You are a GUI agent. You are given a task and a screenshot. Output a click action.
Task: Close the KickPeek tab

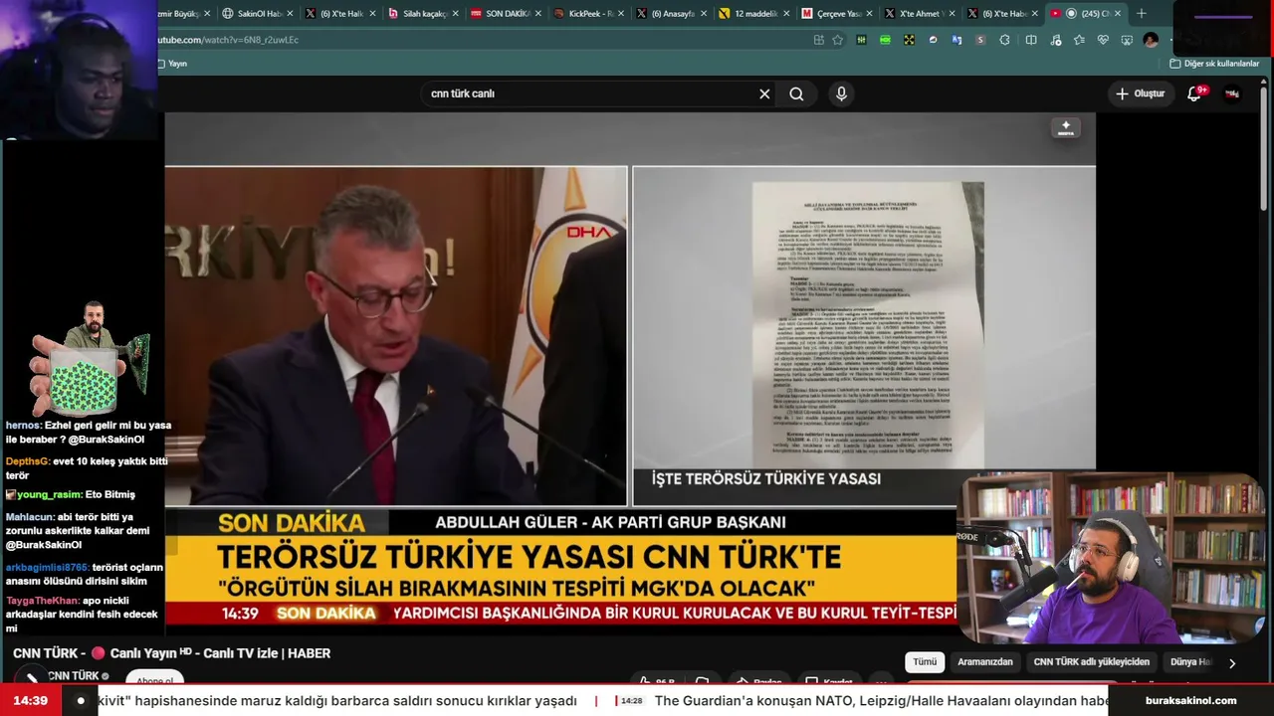621,14
